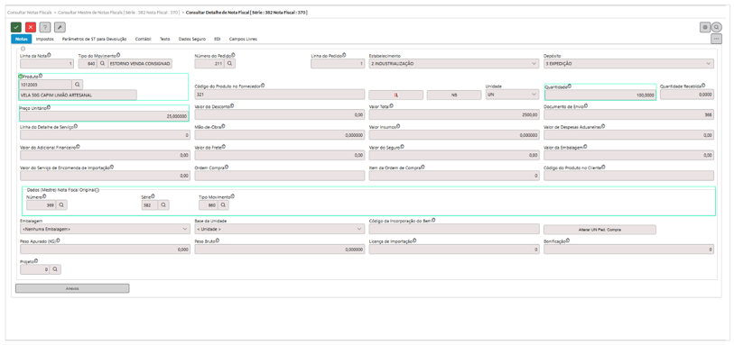Screen dimensions: 734x345
Task: Click the Código do Produto no Cliente field
Action: click(x=628, y=176)
